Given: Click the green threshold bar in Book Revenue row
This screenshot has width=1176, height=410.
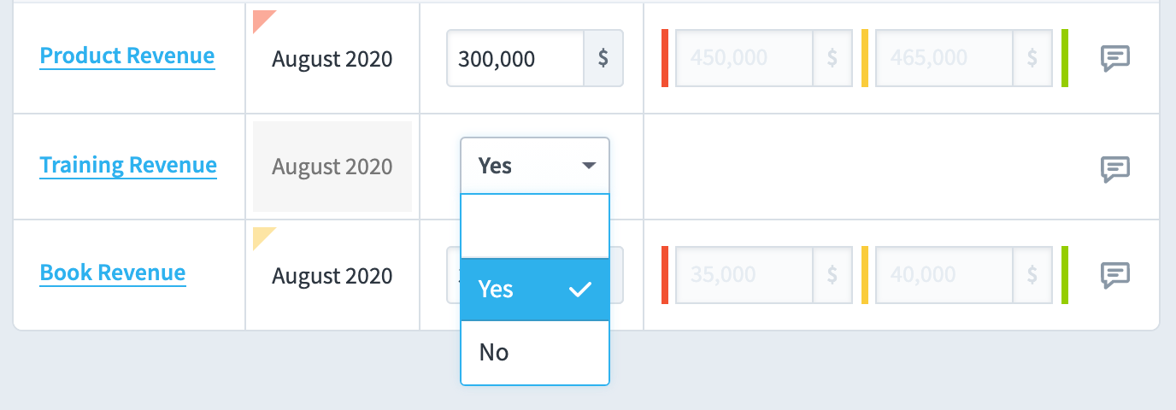Looking at the screenshot, I should [x=1065, y=275].
